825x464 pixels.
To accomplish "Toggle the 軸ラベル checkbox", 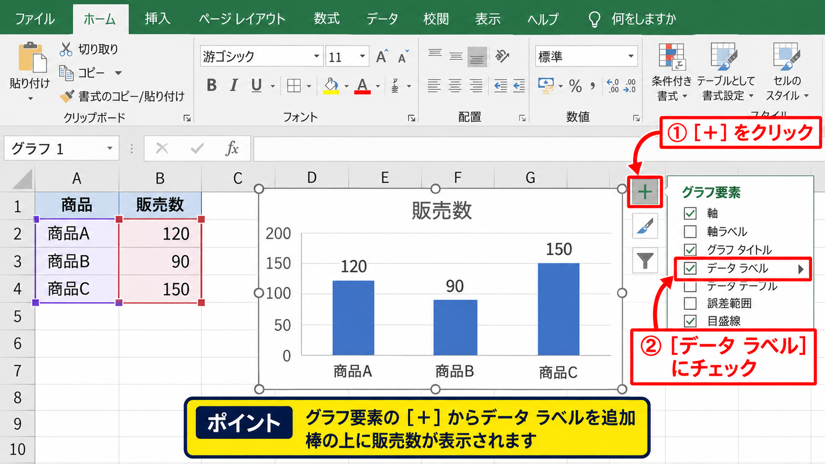I will [690, 231].
